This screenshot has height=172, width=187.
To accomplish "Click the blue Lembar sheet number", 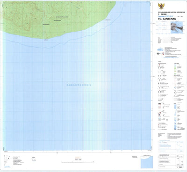I will 165,16.
